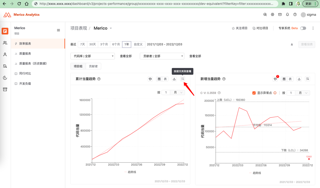Screen dimensions: 320x188
Task: Open the mail envelope icon
Action: [280, 14]
